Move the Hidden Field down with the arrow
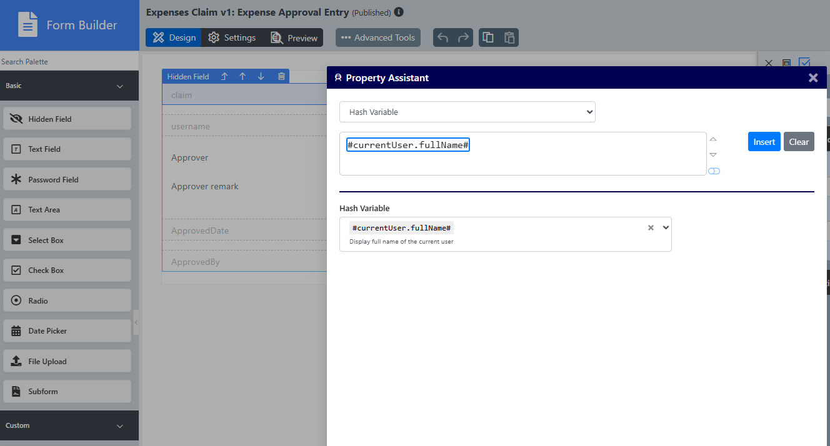The image size is (830, 446). tap(261, 76)
